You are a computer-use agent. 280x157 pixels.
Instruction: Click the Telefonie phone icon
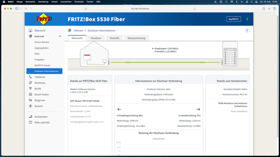pyautogui.click(x=31, y=77)
